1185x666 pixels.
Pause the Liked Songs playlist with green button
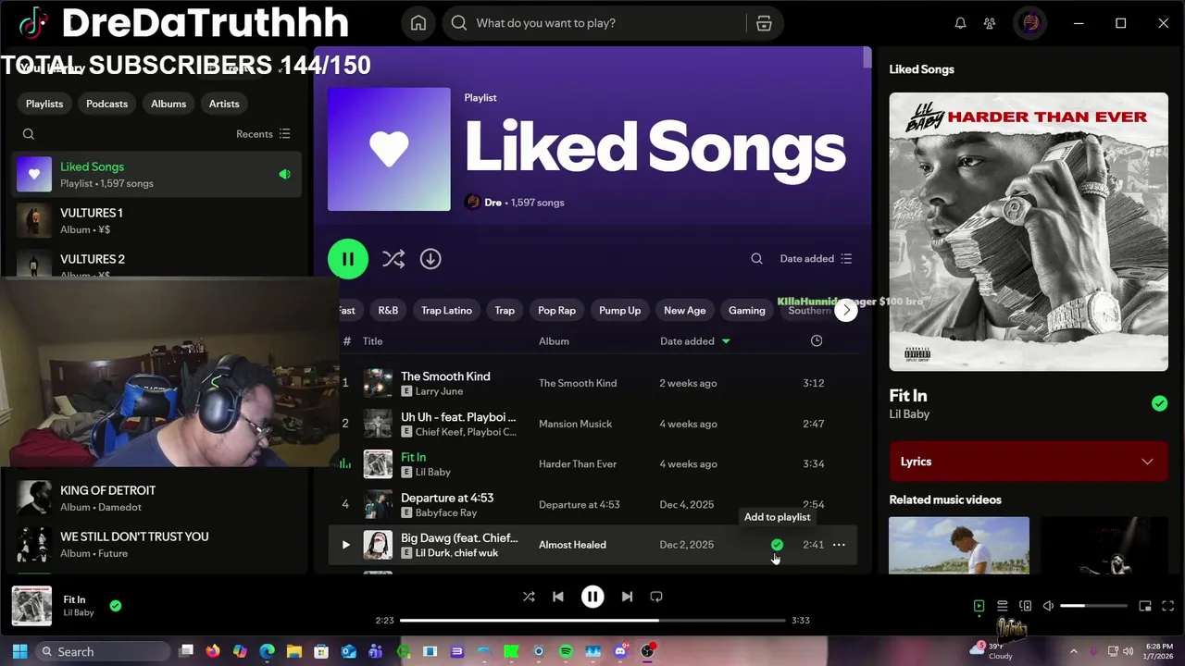click(348, 259)
